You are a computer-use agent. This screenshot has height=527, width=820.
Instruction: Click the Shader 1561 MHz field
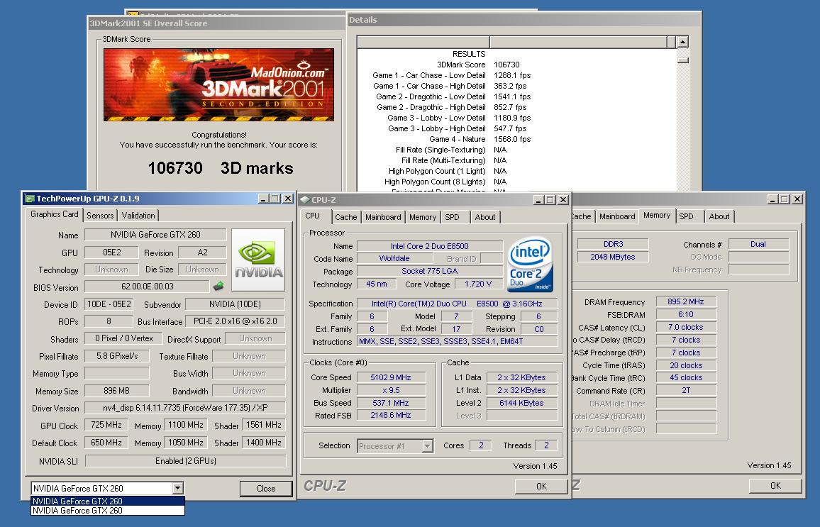(x=264, y=425)
